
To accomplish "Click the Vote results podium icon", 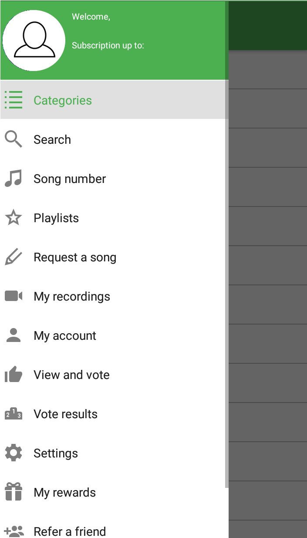I will point(13,414).
